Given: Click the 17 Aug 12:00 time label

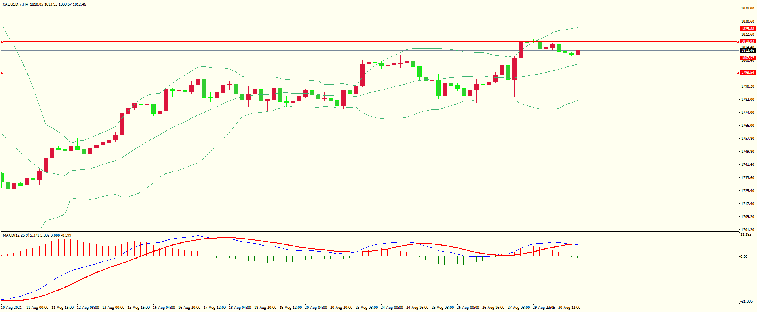Looking at the screenshot, I should (215, 308).
